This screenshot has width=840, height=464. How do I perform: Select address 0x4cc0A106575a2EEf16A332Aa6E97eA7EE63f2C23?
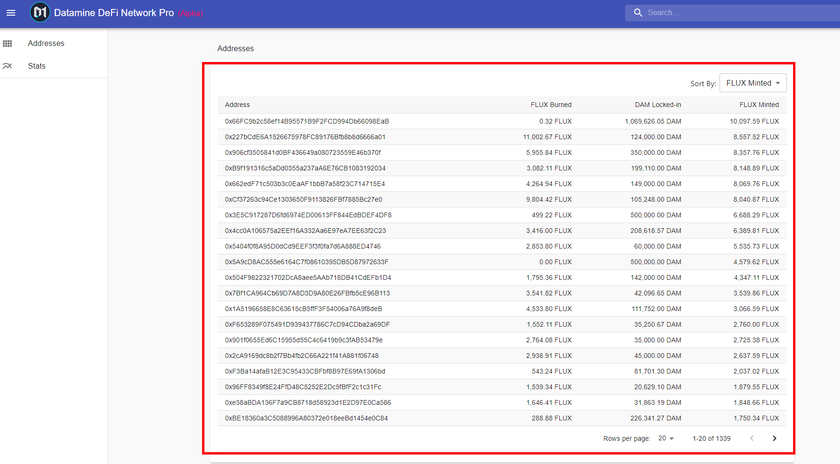[305, 231]
